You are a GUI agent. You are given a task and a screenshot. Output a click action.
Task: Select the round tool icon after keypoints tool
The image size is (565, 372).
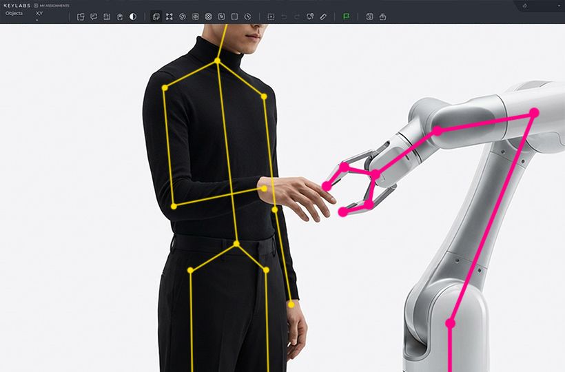[183, 17]
